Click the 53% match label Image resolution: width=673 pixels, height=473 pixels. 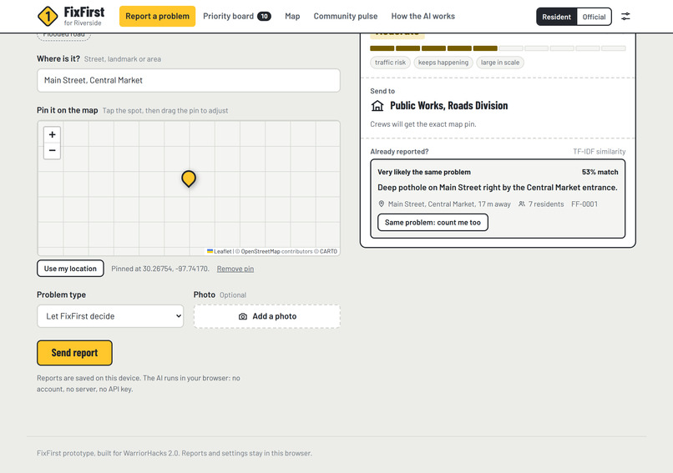tap(600, 172)
